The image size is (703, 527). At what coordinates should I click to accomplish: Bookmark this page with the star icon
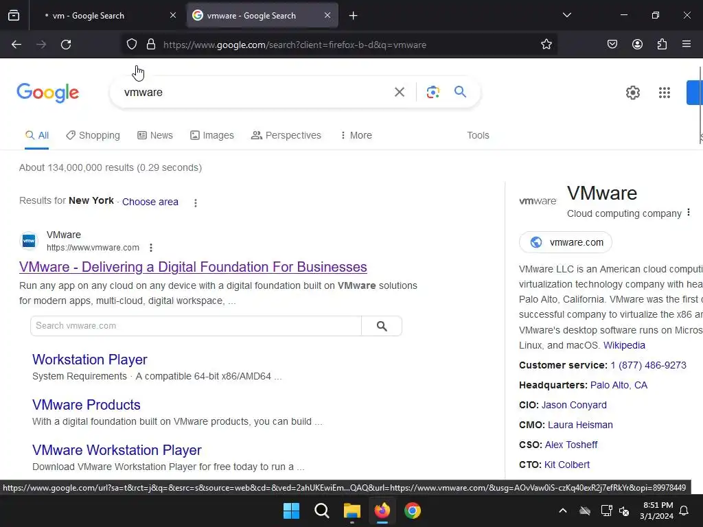pos(546,45)
